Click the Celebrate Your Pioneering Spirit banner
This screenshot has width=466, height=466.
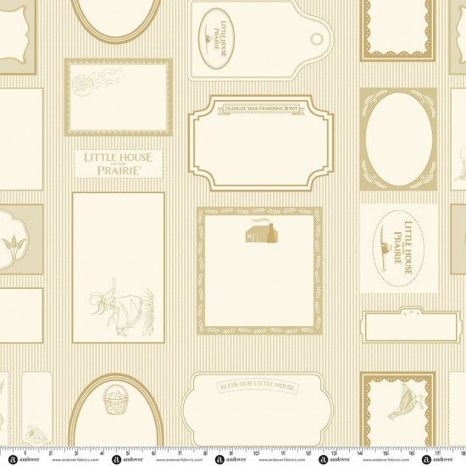pyautogui.click(x=261, y=108)
